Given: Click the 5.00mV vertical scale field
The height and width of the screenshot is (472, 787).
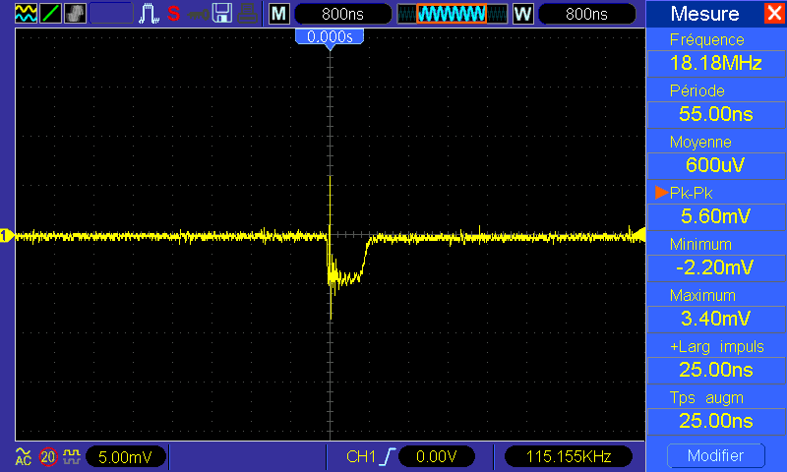Looking at the screenshot, I should coord(125,457).
